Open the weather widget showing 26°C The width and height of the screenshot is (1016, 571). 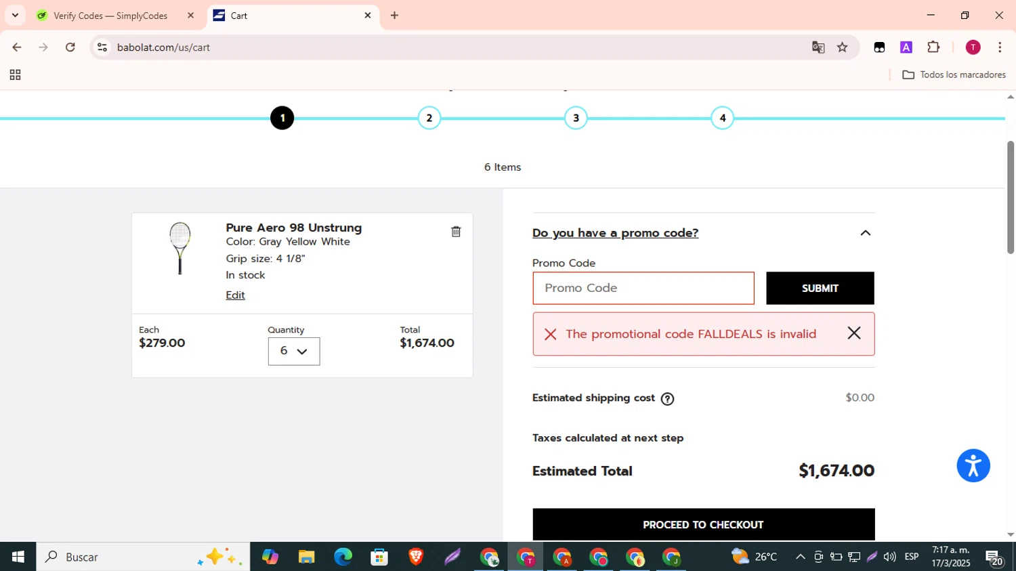click(x=755, y=557)
